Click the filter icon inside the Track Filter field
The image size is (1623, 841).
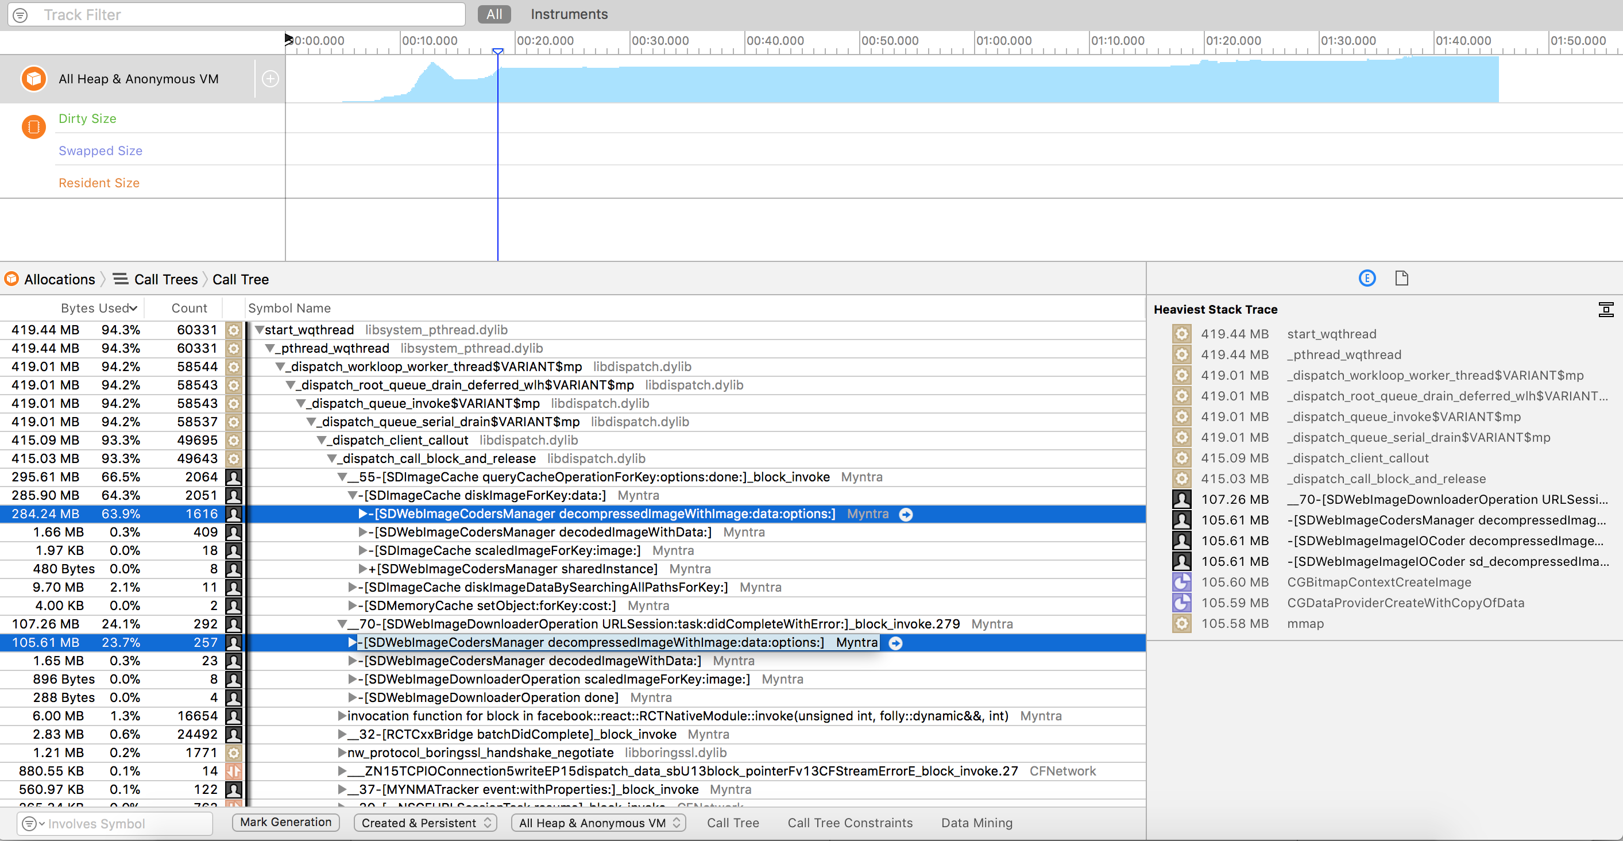[20, 14]
